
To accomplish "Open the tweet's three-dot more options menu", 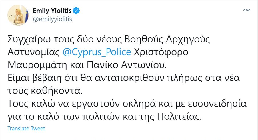I will click(247, 10).
